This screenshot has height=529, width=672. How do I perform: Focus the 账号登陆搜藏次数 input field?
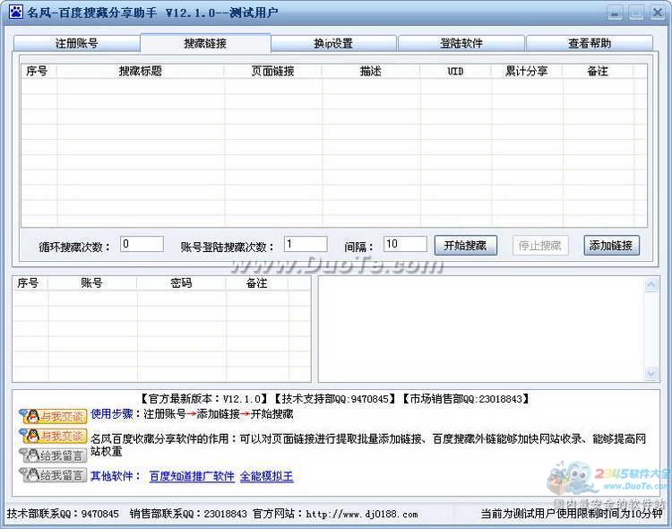click(306, 244)
